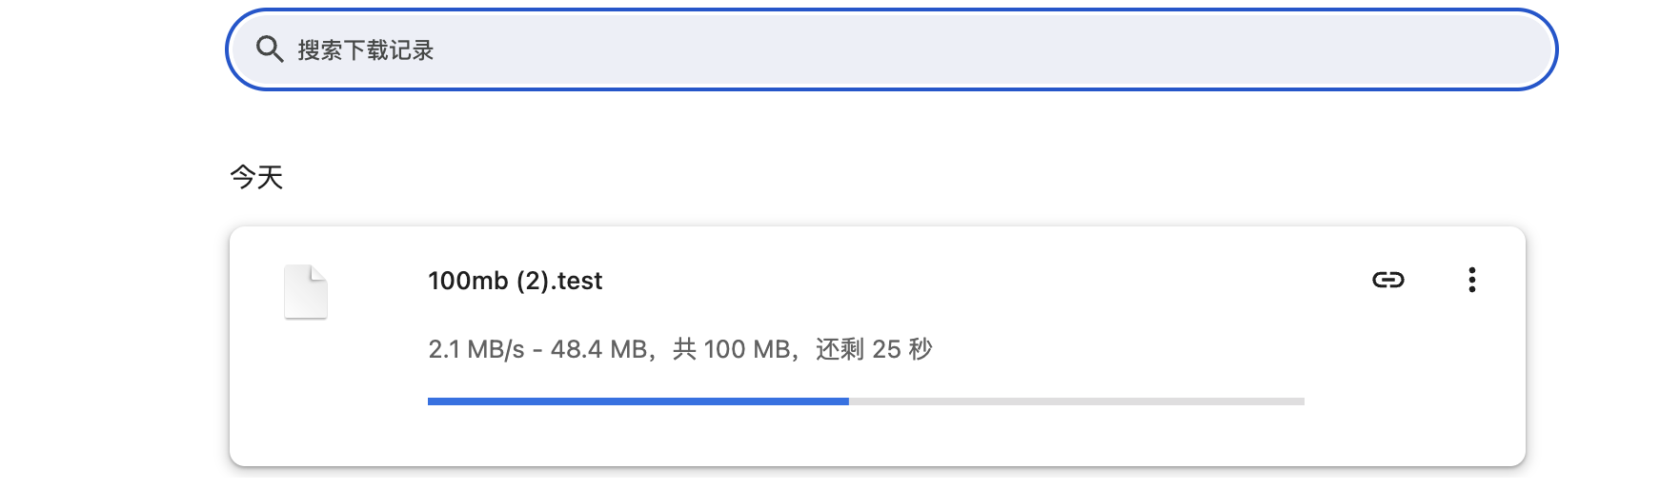Click the blank file icon for 100mb (2).test
This screenshot has height=489, width=1660.
tap(306, 292)
